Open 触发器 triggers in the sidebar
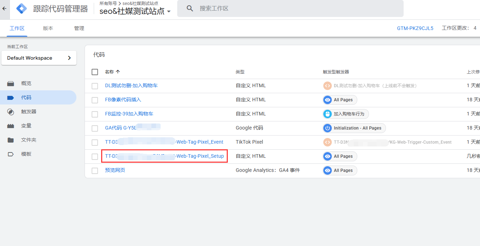Image resolution: width=480 pixels, height=246 pixels. pos(29,112)
